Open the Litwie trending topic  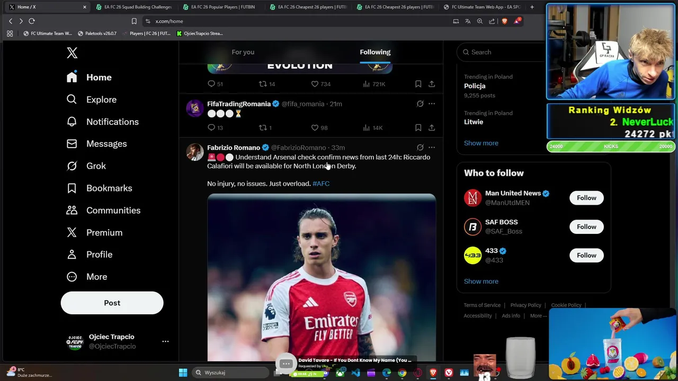click(474, 122)
